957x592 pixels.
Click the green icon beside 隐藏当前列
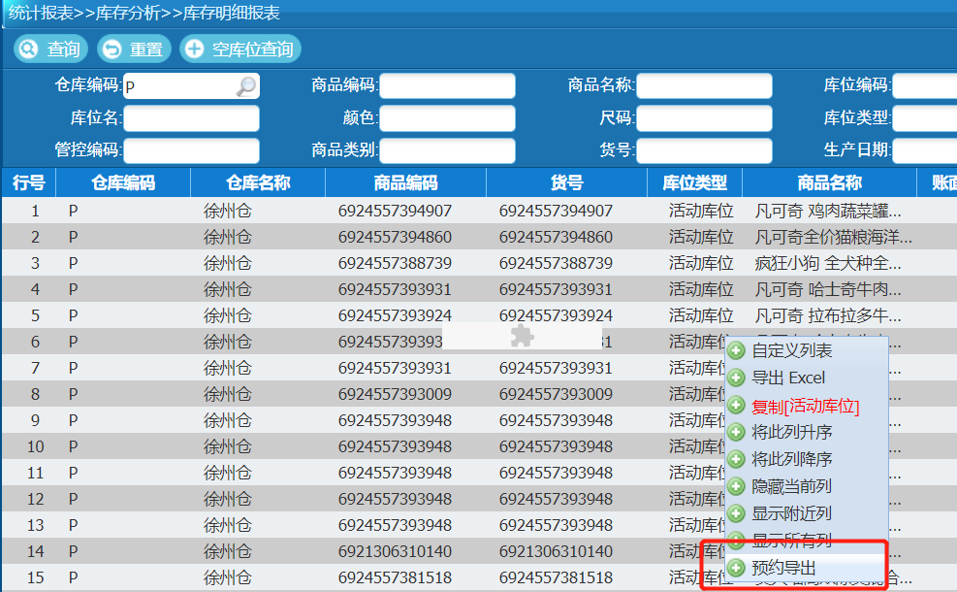pos(737,486)
